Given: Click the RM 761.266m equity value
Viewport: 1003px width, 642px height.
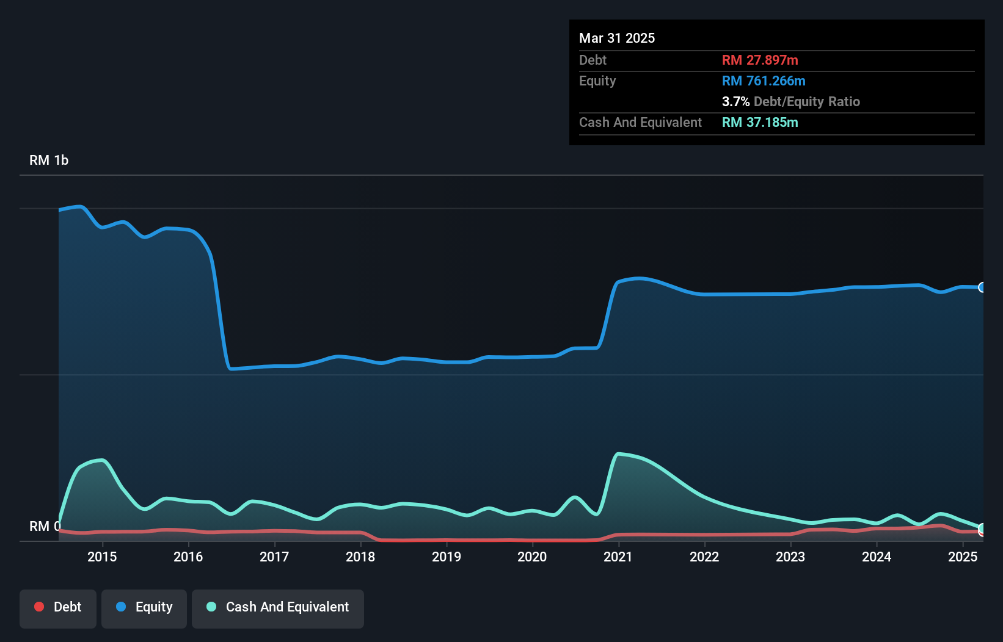Looking at the screenshot, I should 764,81.
